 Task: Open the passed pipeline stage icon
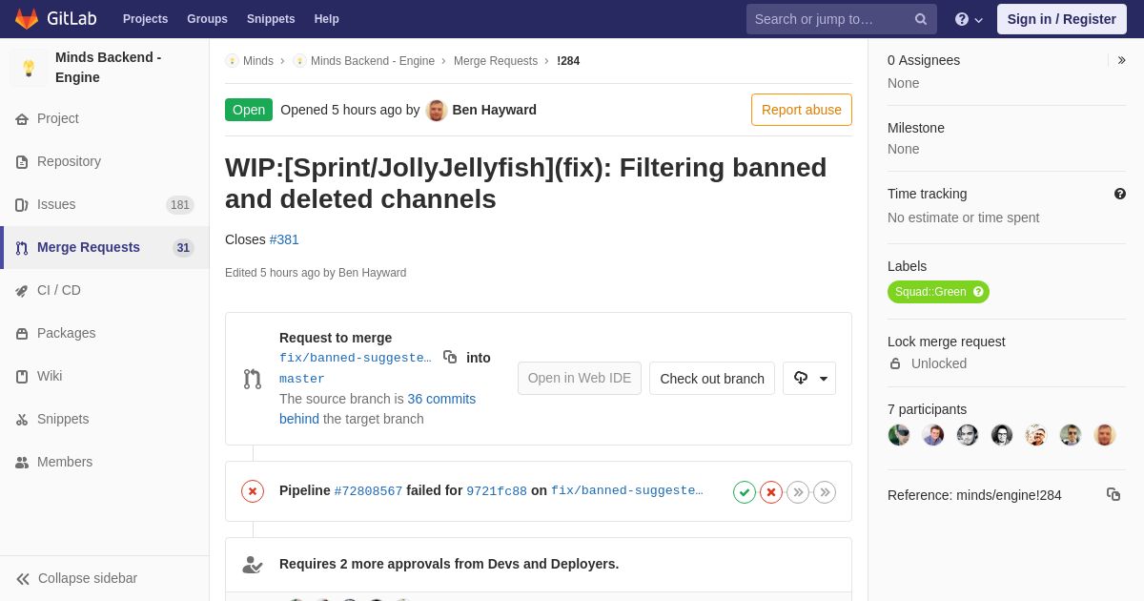[745, 492]
